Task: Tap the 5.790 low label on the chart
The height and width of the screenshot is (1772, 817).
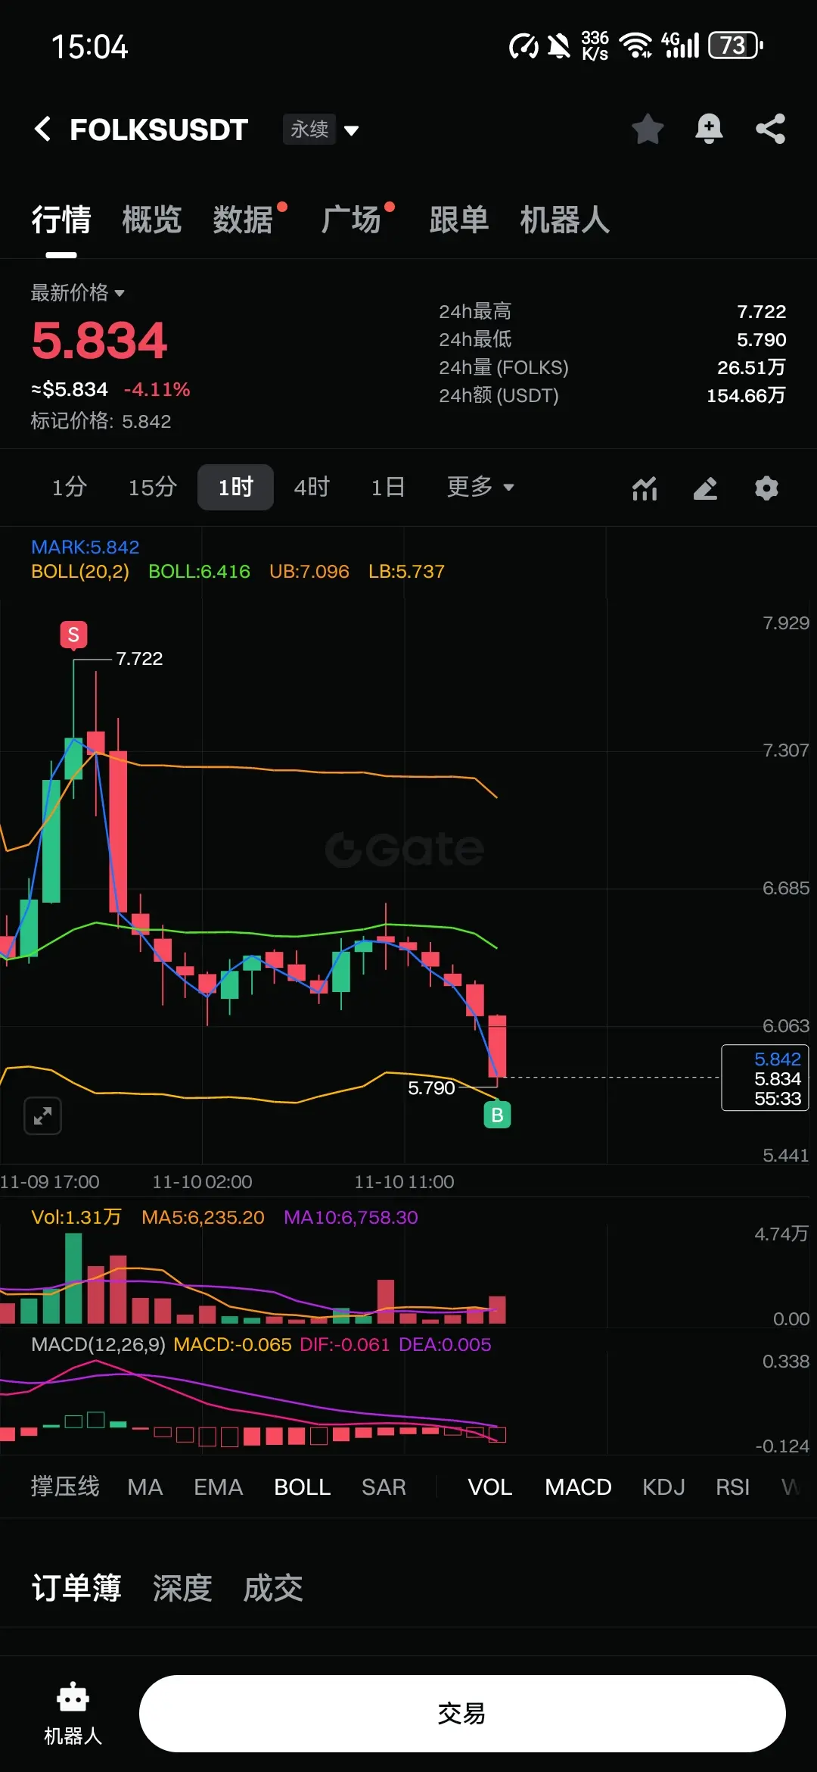Action: coord(431,1087)
